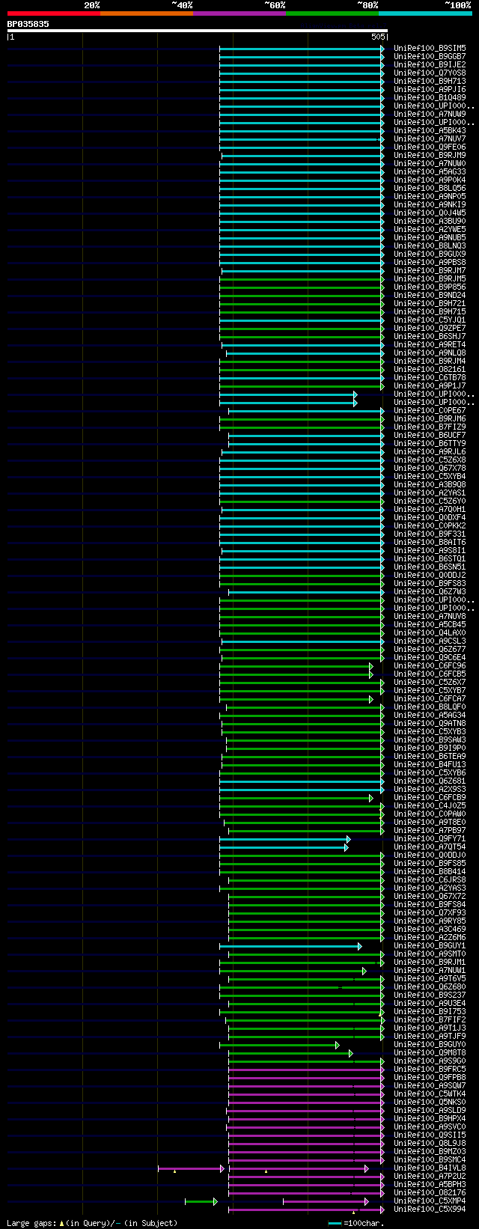Screen dimensions: 479x1229
Task: Choose the UniRef100_B8B414 entry
Action: click(430, 871)
